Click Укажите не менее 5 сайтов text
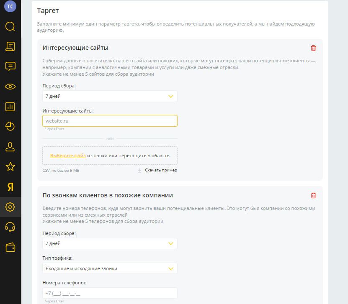The height and width of the screenshot is (304, 348). point(98,74)
